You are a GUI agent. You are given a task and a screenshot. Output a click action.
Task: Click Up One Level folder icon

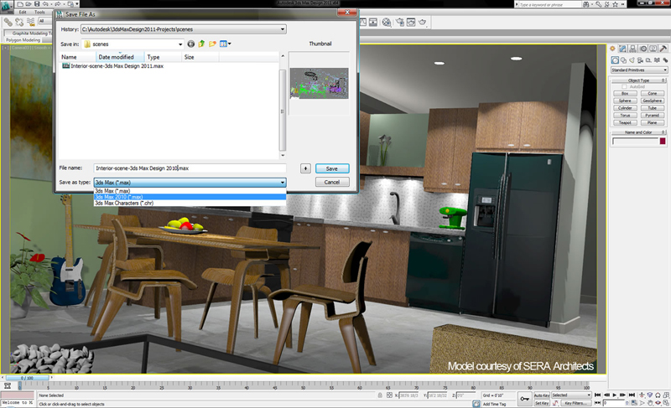coord(201,44)
